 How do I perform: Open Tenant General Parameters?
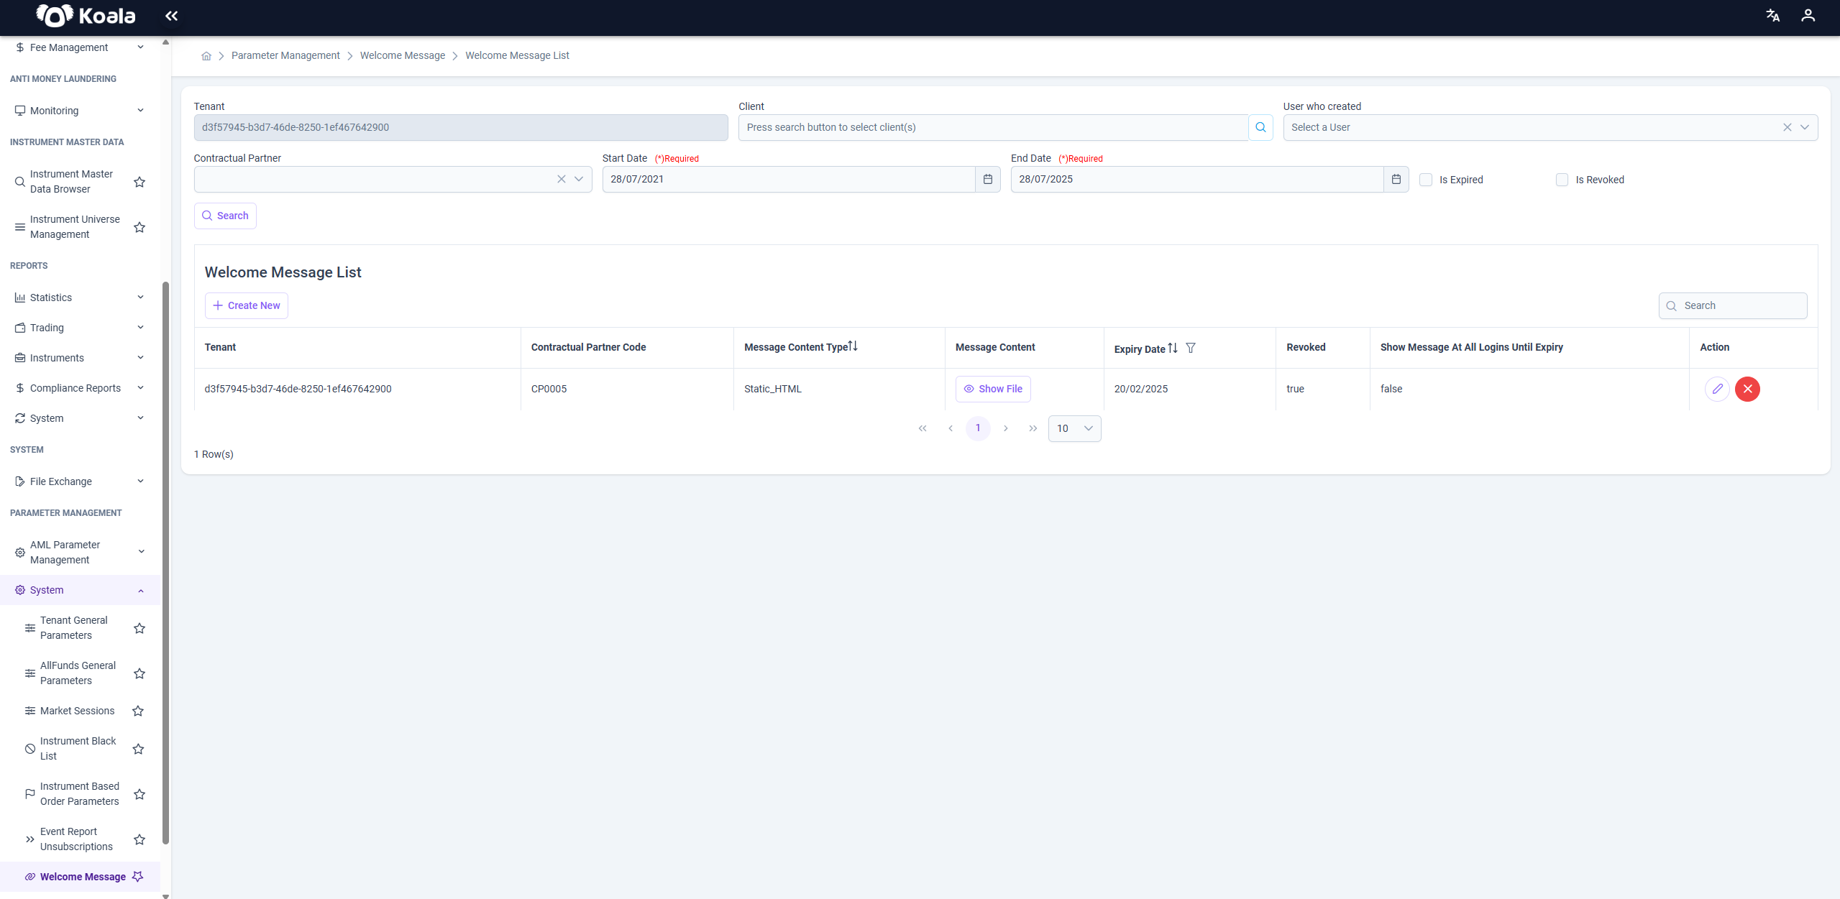pyautogui.click(x=73, y=628)
